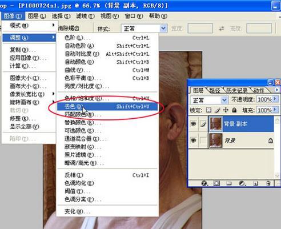This screenshot has width=281, height=229.
Task: Switch to the 历史记录 tab
Action: click(237, 90)
